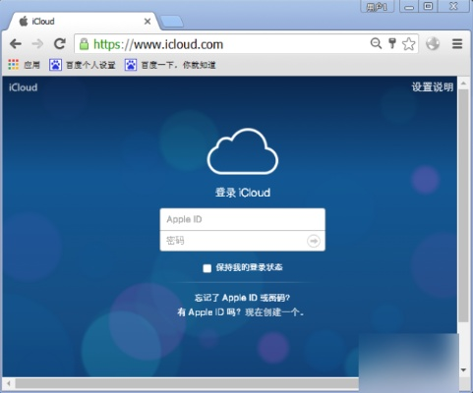This screenshot has width=473, height=393.
Task: Click the horizontal scrollbar track at bottom
Action: [187, 383]
